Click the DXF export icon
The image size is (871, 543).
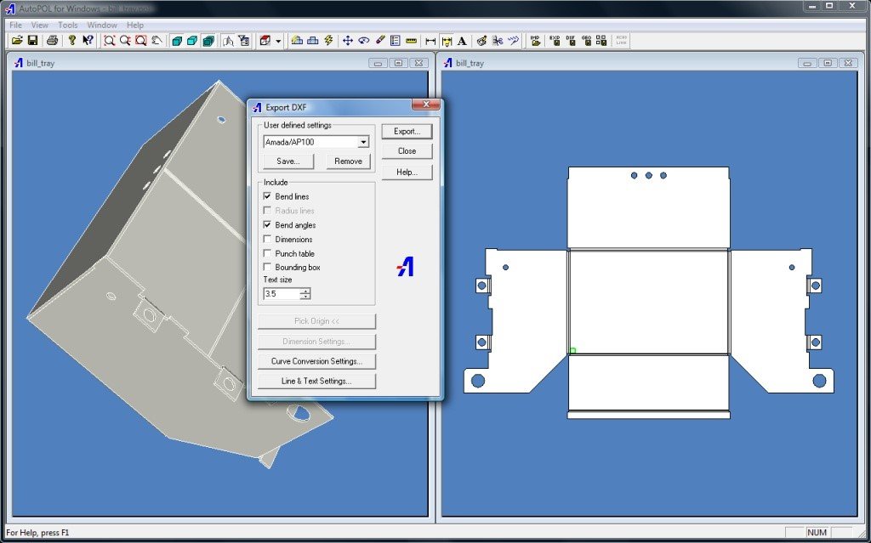tap(571, 41)
